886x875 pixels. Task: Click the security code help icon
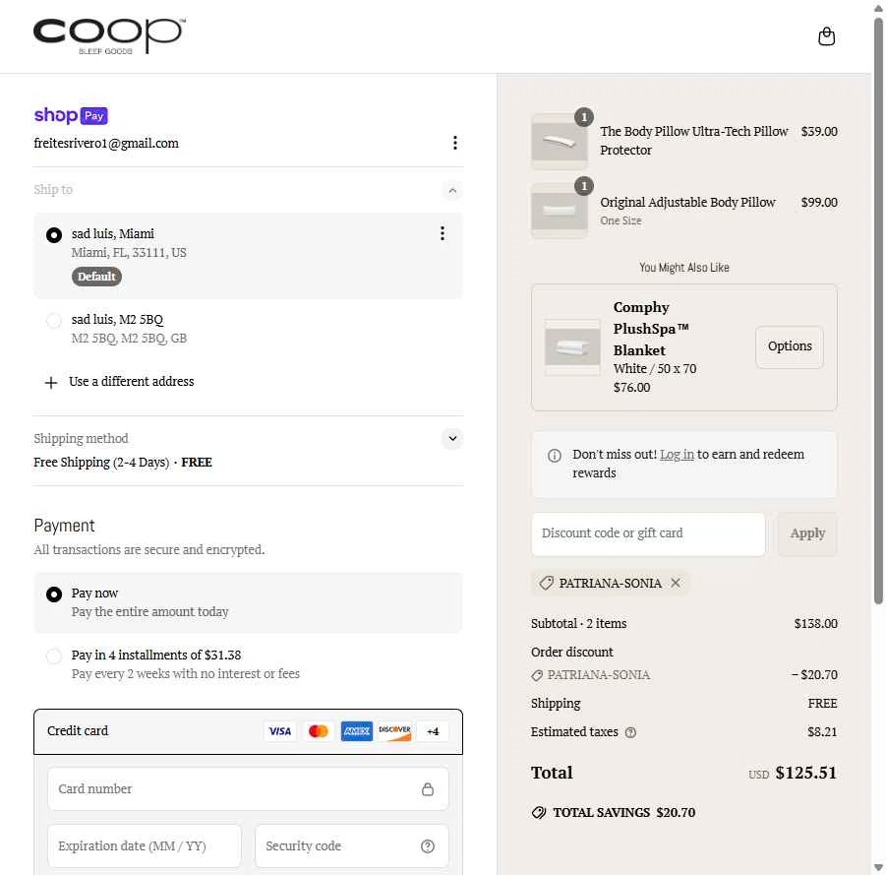pos(428,846)
